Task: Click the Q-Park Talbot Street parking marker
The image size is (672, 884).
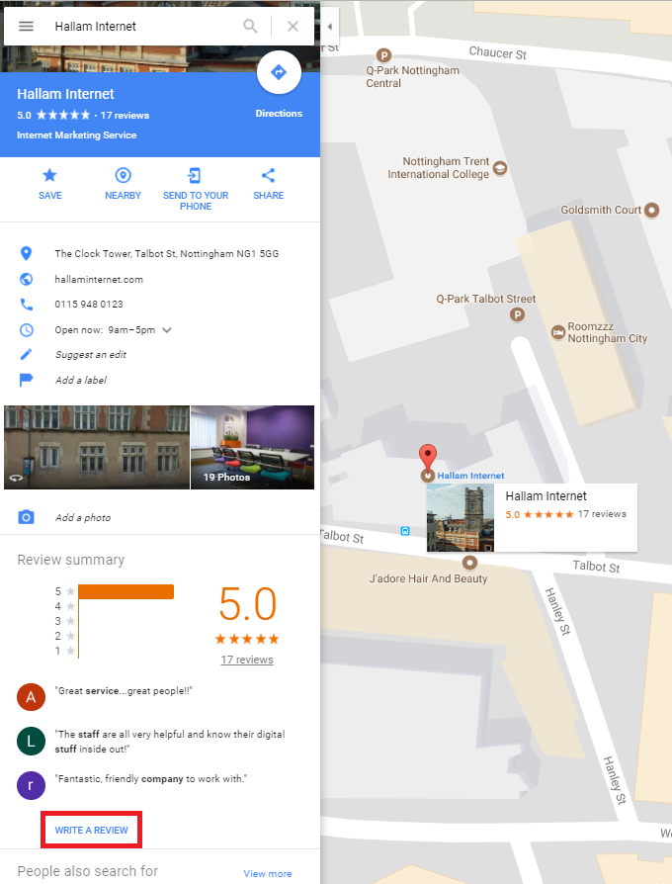Action: tap(517, 314)
